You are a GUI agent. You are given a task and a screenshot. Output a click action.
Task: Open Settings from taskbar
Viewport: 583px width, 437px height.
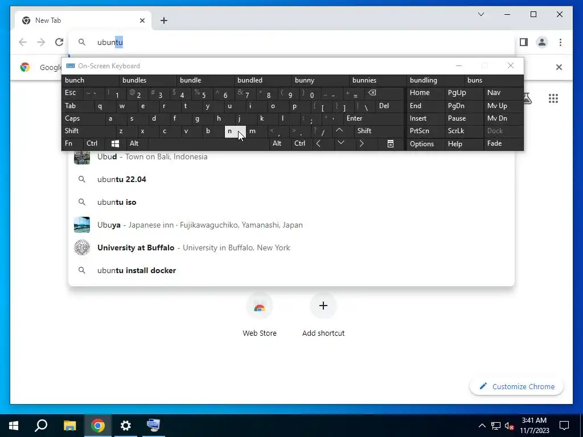126,426
